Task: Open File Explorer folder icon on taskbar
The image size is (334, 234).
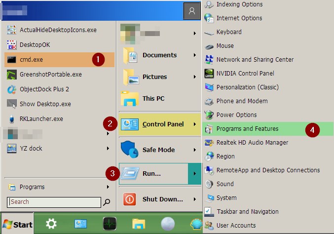Action: tap(139, 224)
